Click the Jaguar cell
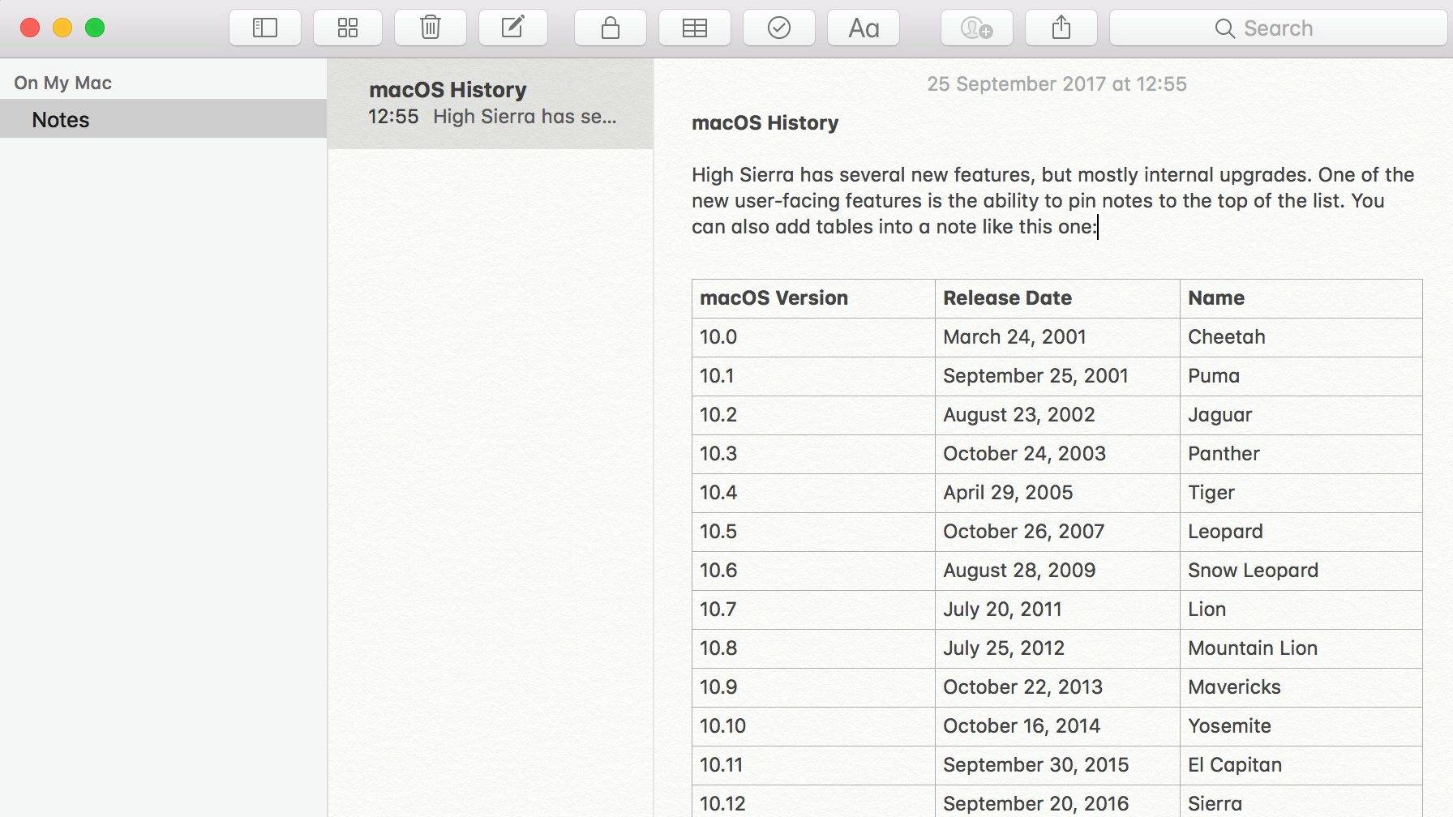Image resolution: width=1453 pixels, height=817 pixels. pos(1301,415)
